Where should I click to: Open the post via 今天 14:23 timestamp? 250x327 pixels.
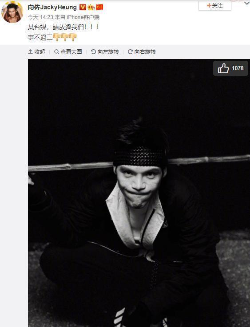(x=40, y=17)
